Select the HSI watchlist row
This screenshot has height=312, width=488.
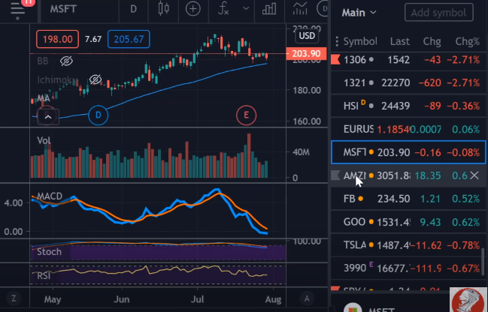[x=408, y=106]
